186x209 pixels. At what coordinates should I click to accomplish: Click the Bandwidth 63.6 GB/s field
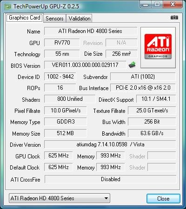[152, 133]
